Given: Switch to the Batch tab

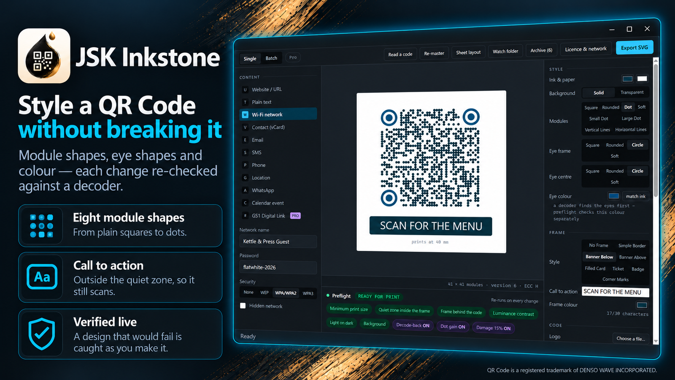Looking at the screenshot, I should [x=271, y=58].
